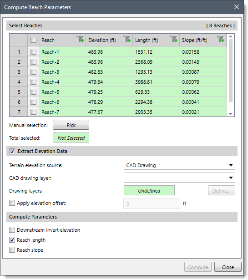Screen dimensions: 248x280
Task: Click the Define... button
Action: click(x=222, y=190)
